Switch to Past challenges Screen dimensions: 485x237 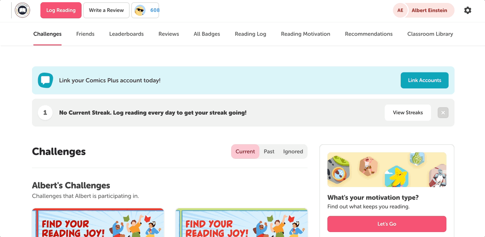click(x=269, y=152)
